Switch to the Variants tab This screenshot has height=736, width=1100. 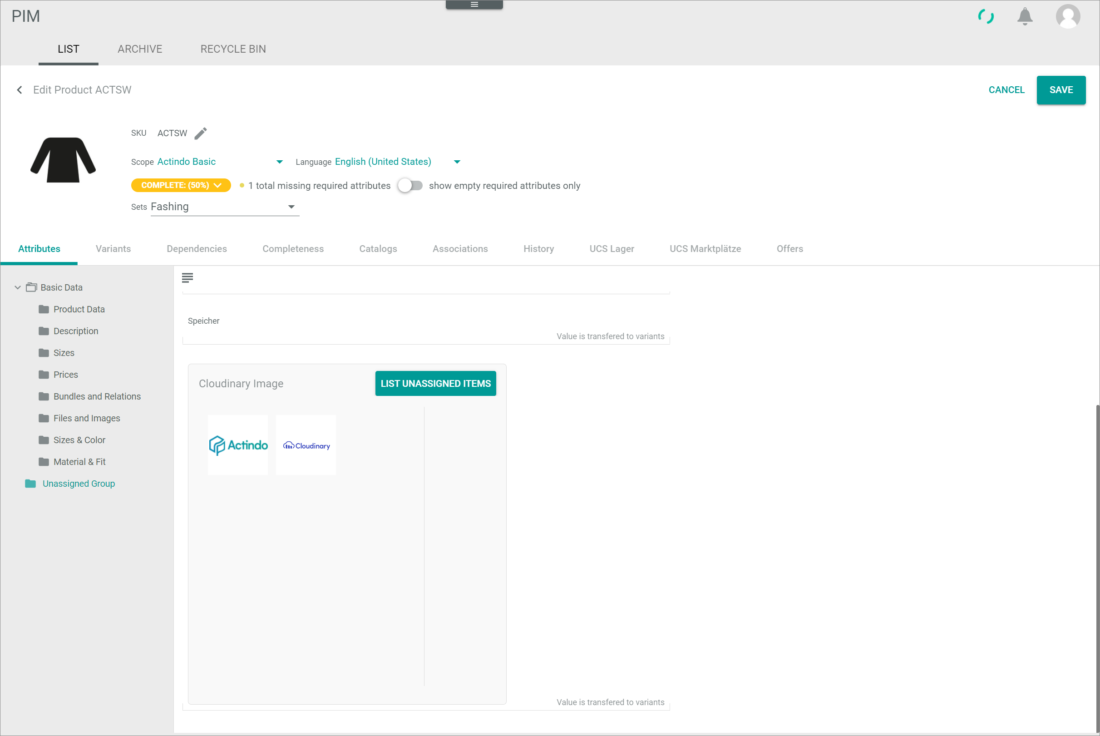[x=113, y=249]
